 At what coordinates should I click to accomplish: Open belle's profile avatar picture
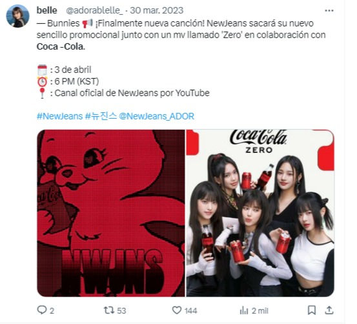[x=17, y=16]
